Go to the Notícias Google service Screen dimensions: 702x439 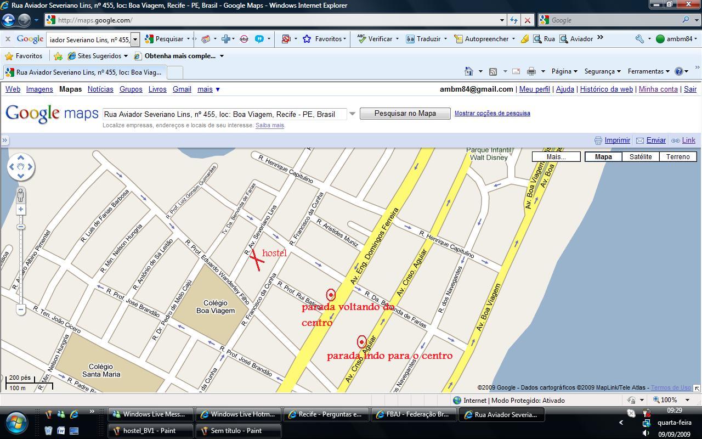coord(100,89)
